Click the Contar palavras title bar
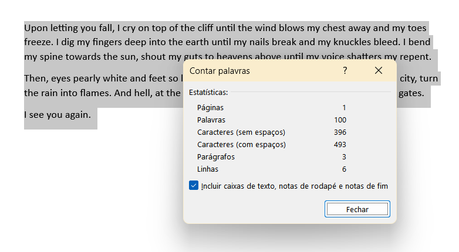 (x=258, y=71)
